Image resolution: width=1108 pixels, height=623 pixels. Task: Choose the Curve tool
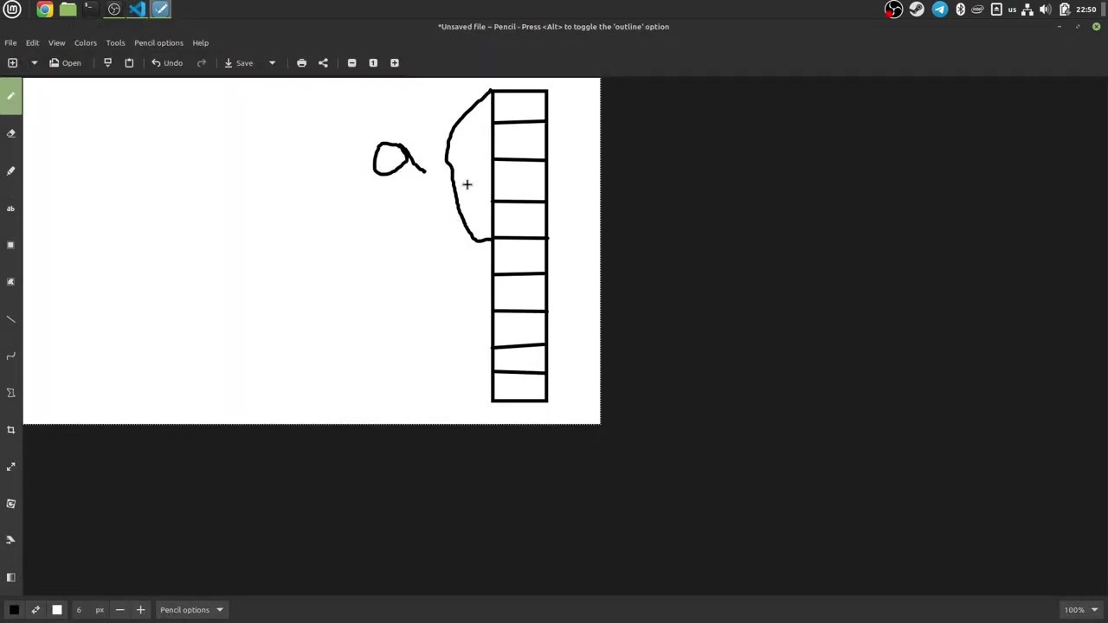click(11, 356)
